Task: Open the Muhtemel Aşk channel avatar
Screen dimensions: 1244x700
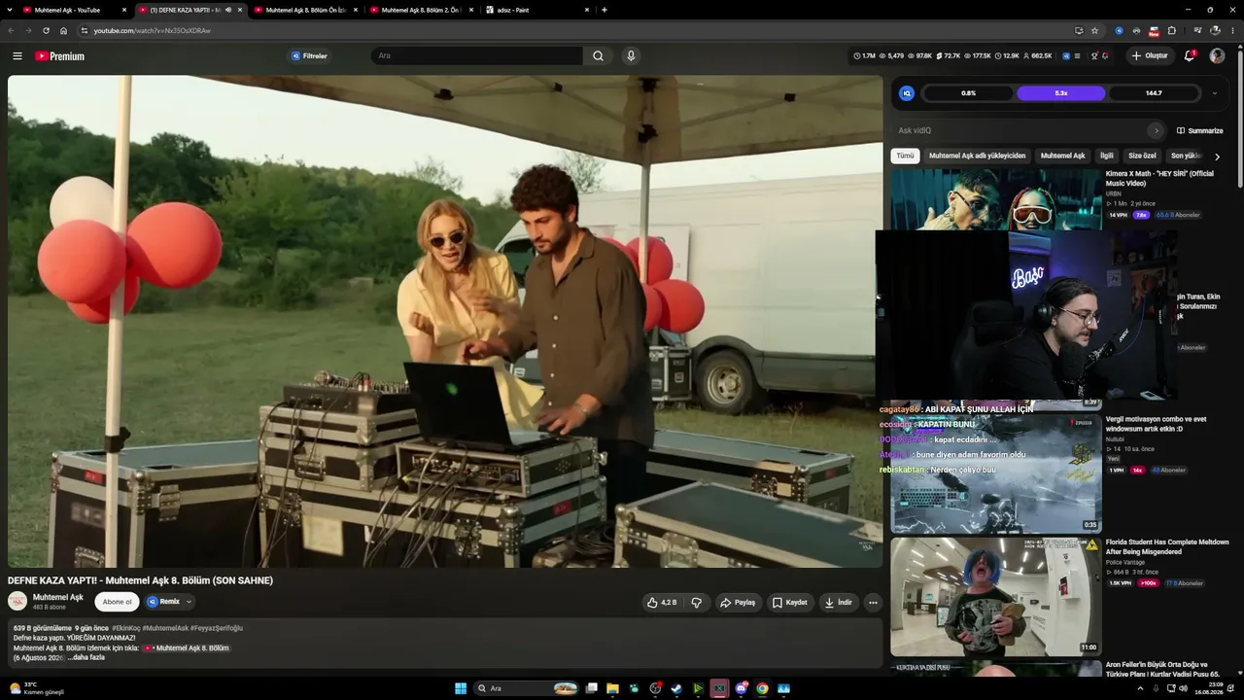Action: [17, 602]
